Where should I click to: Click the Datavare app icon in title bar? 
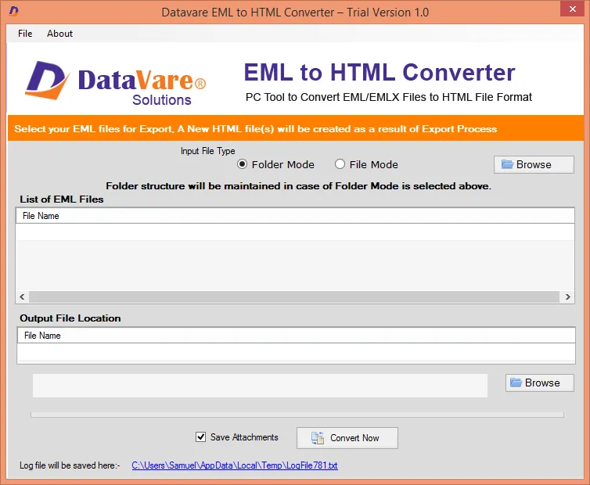click(14, 11)
